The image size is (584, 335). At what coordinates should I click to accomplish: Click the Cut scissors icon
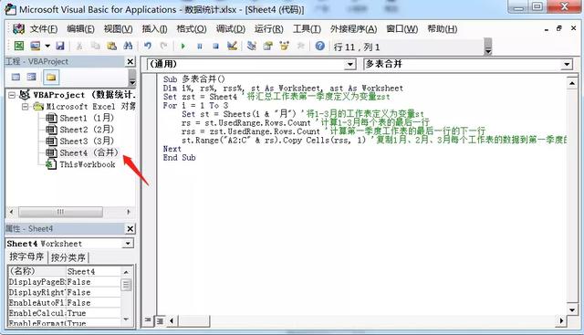click(79, 46)
